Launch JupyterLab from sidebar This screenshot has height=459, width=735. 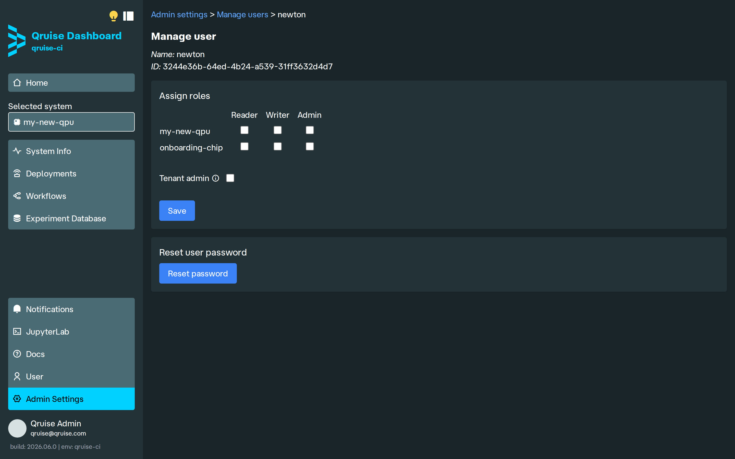pos(71,331)
